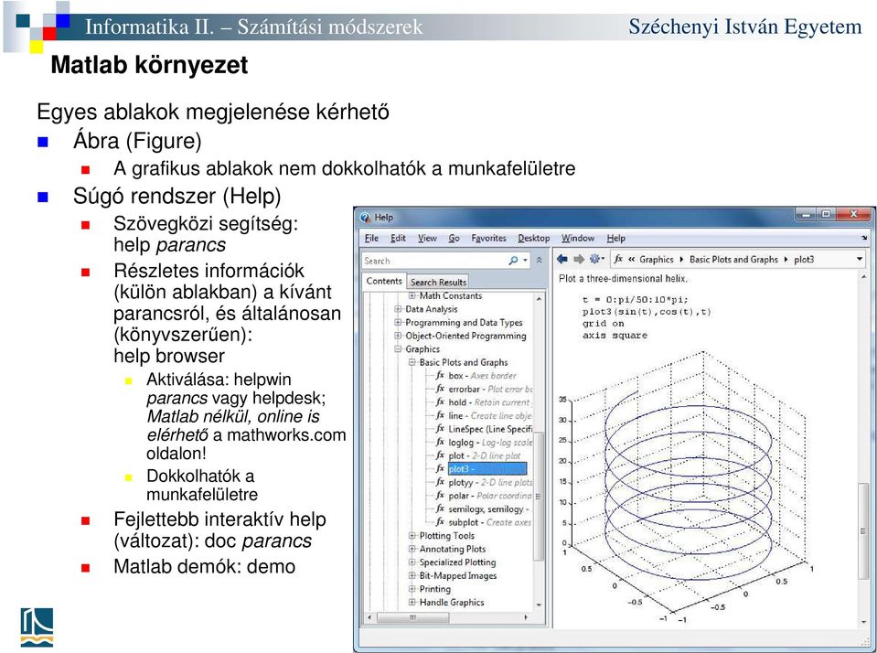Open the Help menu in menu bar
Screen dimensions: 877x653
click(x=615, y=239)
